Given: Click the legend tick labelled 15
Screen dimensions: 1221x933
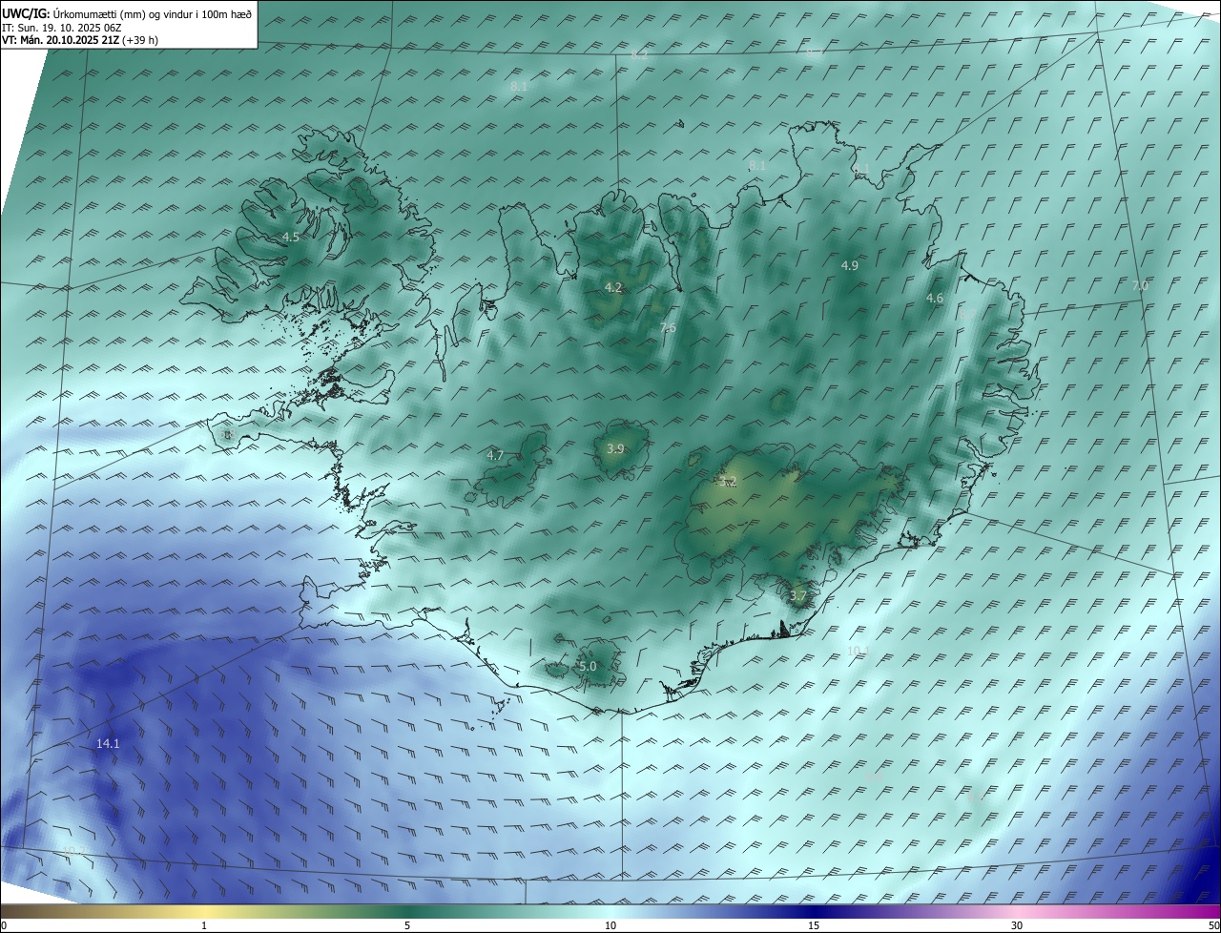Looking at the screenshot, I should click(x=814, y=925).
